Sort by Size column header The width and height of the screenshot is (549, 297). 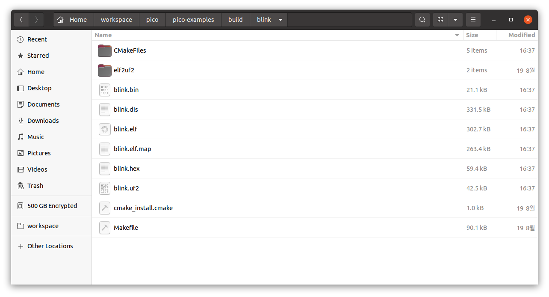click(480, 35)
